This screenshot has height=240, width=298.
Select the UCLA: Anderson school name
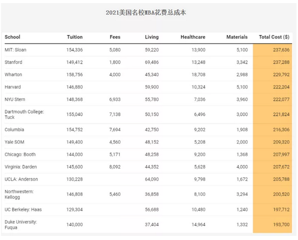click(21, 179)
